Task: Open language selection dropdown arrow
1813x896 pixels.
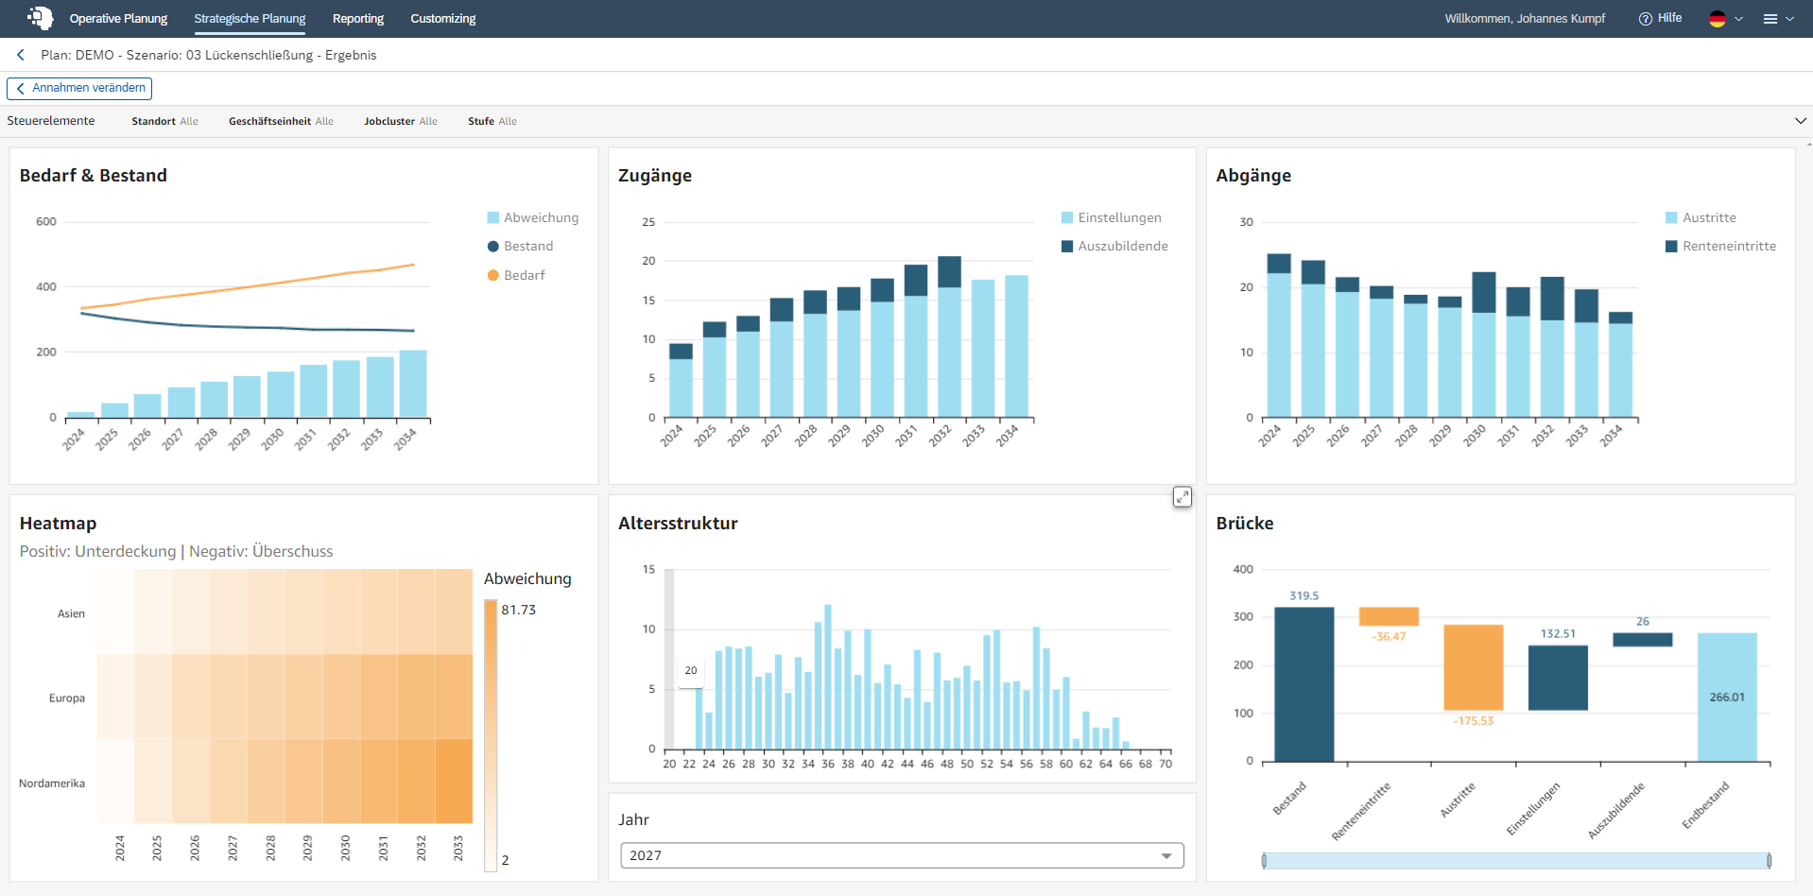Action: [x=1738, y=19]
